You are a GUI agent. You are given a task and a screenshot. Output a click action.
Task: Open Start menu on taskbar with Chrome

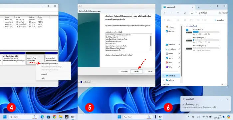click(x=5, y=117)
